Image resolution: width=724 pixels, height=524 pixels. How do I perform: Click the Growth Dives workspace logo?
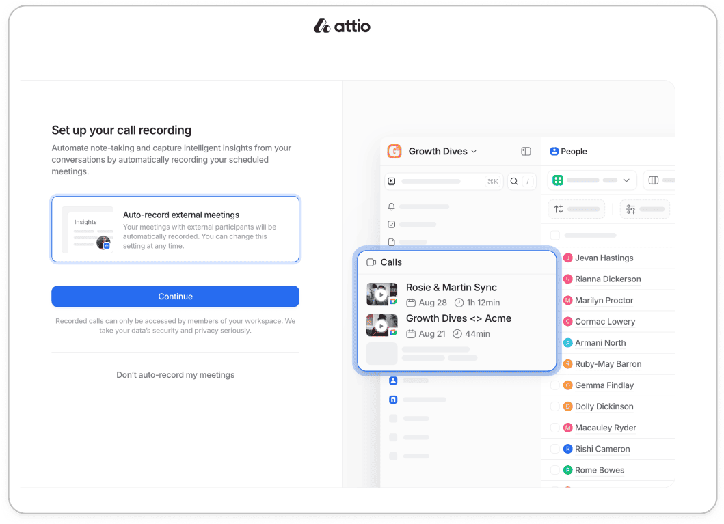point(394,151)
